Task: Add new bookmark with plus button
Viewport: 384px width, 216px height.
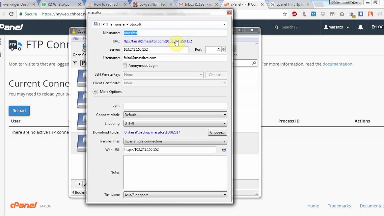Action: pos(79,184)
